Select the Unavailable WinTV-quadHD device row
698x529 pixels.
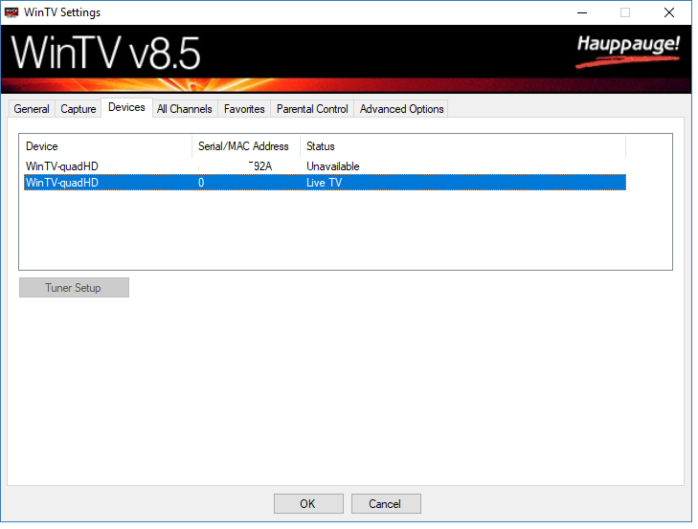(325, 166)
